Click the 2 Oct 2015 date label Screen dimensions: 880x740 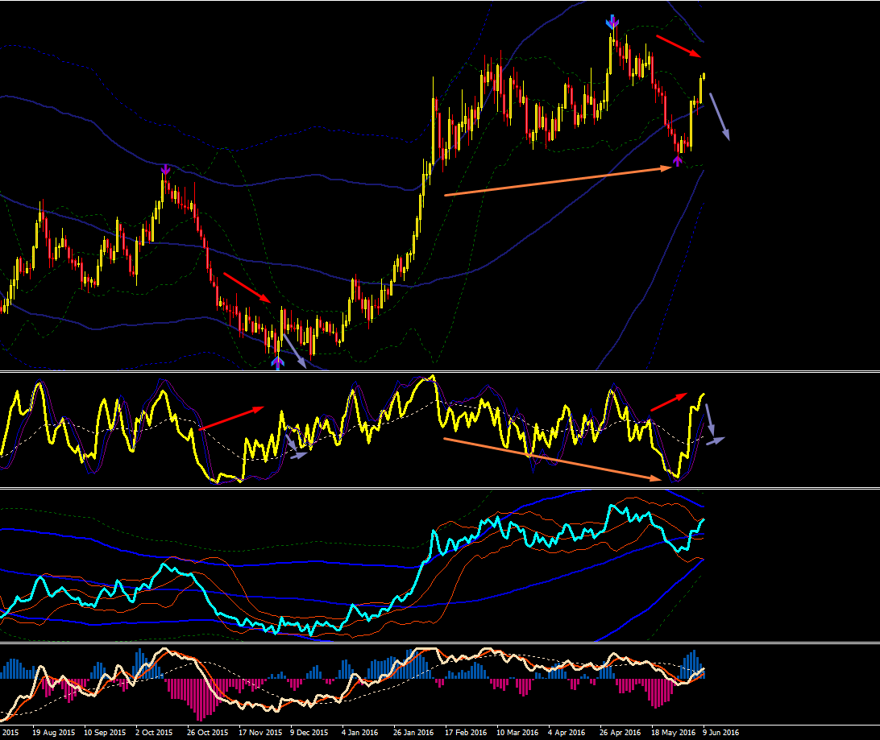[x=154, y=732]
